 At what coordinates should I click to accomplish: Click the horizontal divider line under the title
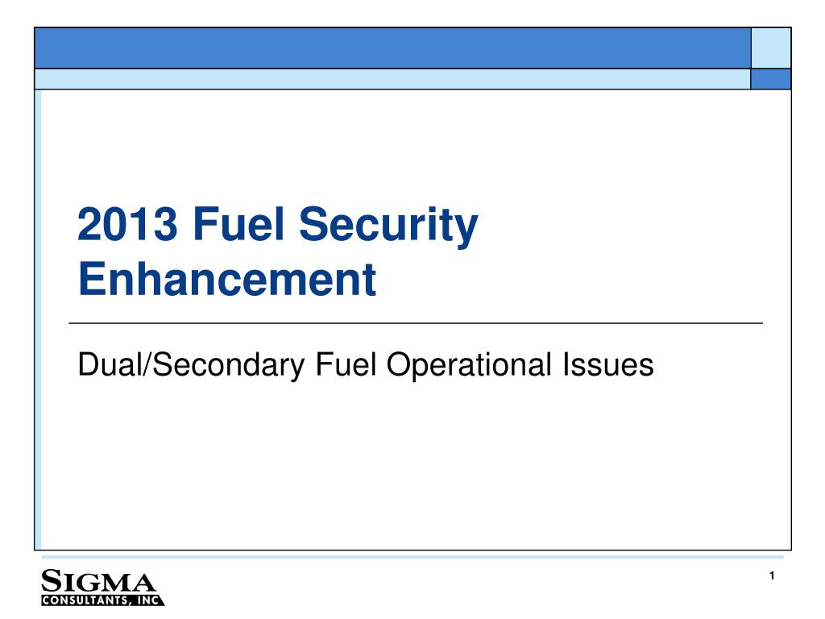tap(416, 323)
